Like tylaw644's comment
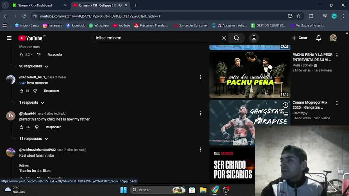Image resolution: width=349 pixels, height=196 pixels. click(21, 127)
